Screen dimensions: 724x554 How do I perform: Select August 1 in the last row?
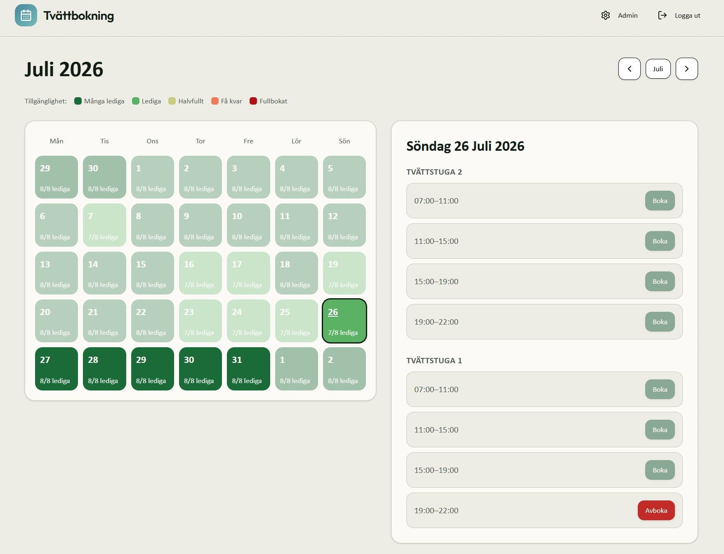coord(297,369)
